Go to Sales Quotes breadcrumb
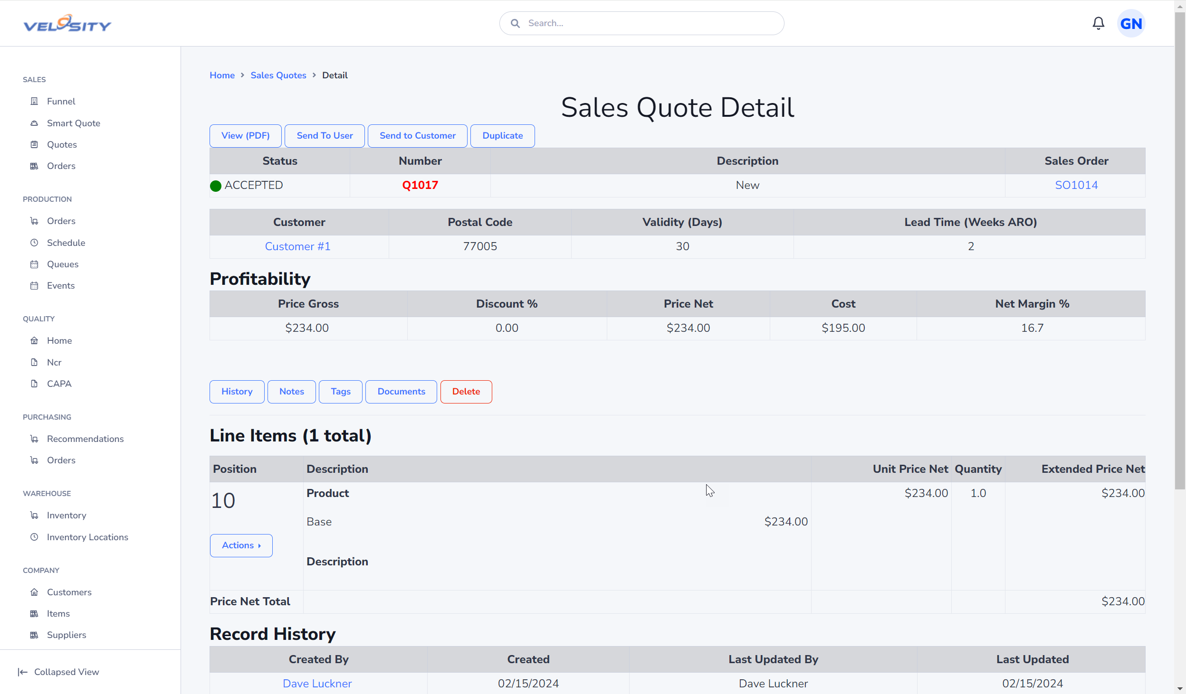The image size is (1186, 694). coord(278,75)
